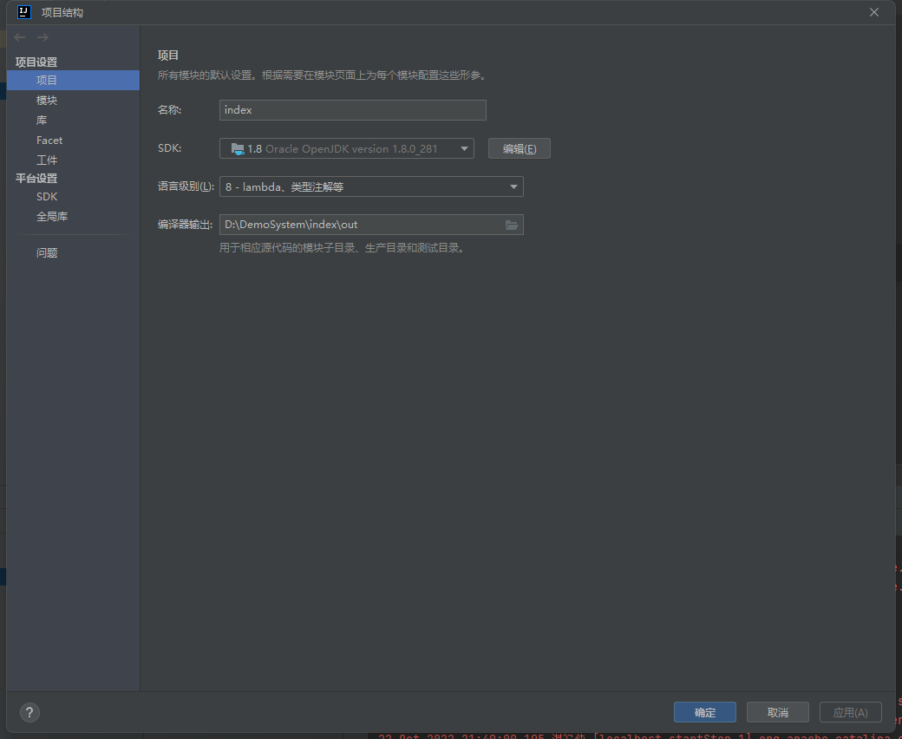
Task: Click the 平台设置 section header
Action: click(x=36, y=179)
